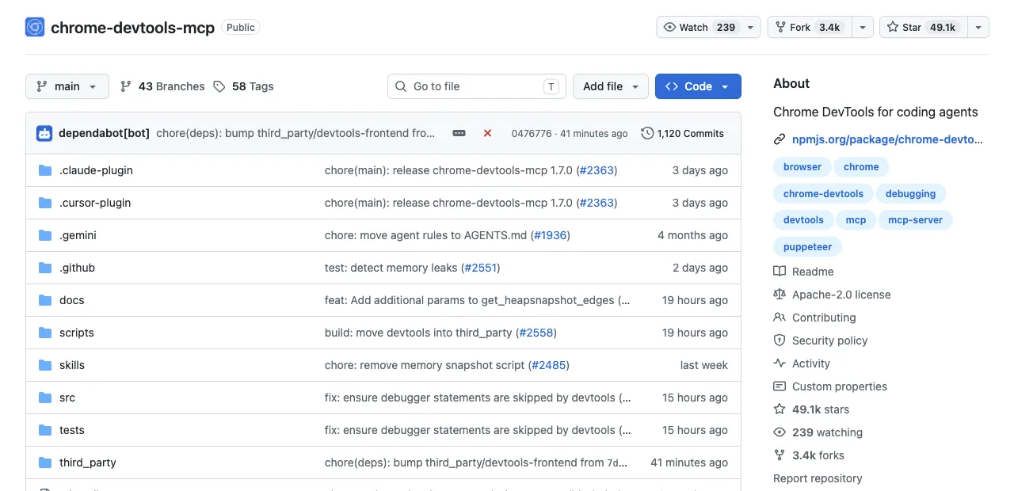Open the .cursor-plugin folder icon
The height and width of the screenshot is (491, 1014).
coord(45,203)
